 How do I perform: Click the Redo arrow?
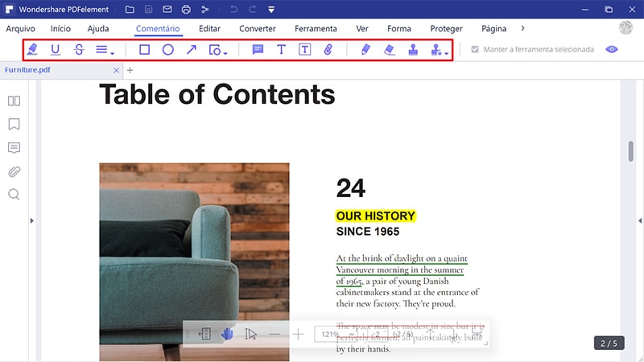tap(253, 9)
